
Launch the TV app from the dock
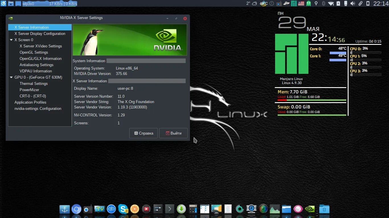[x=100, y=209]
